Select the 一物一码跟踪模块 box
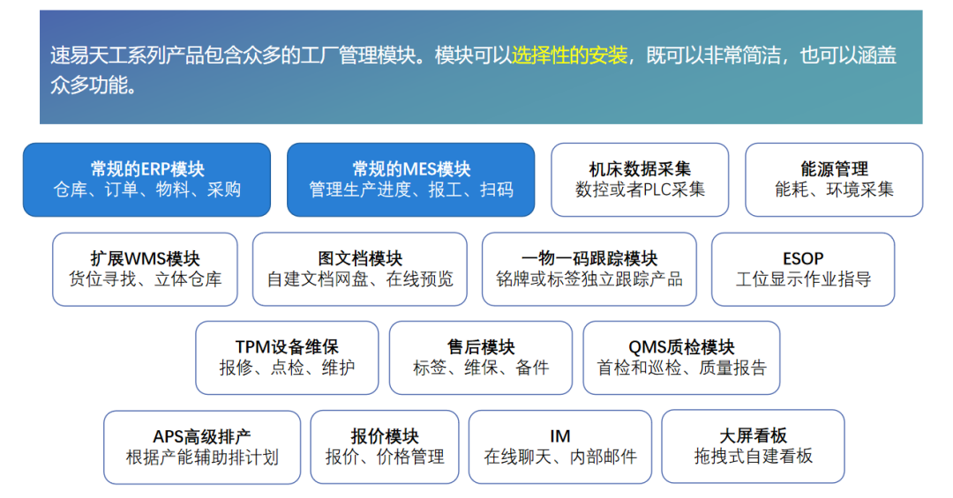This screenshot has height=498, width=953. (x=589, y=269)
